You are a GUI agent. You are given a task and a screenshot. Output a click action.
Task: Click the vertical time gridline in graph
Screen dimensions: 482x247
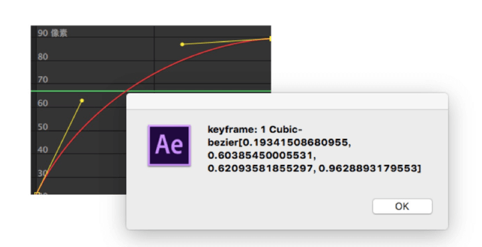[x=154, y=58]
